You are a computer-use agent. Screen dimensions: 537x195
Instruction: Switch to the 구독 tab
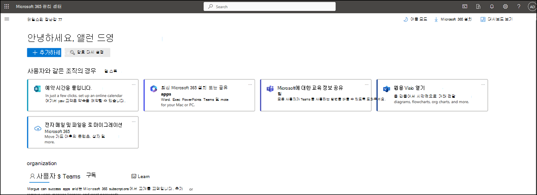91,175
